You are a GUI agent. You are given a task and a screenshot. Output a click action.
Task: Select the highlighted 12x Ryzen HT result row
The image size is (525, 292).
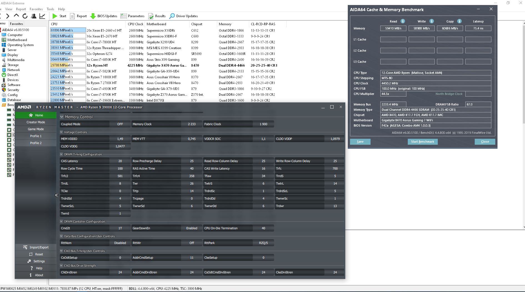(x=168, y=66)
